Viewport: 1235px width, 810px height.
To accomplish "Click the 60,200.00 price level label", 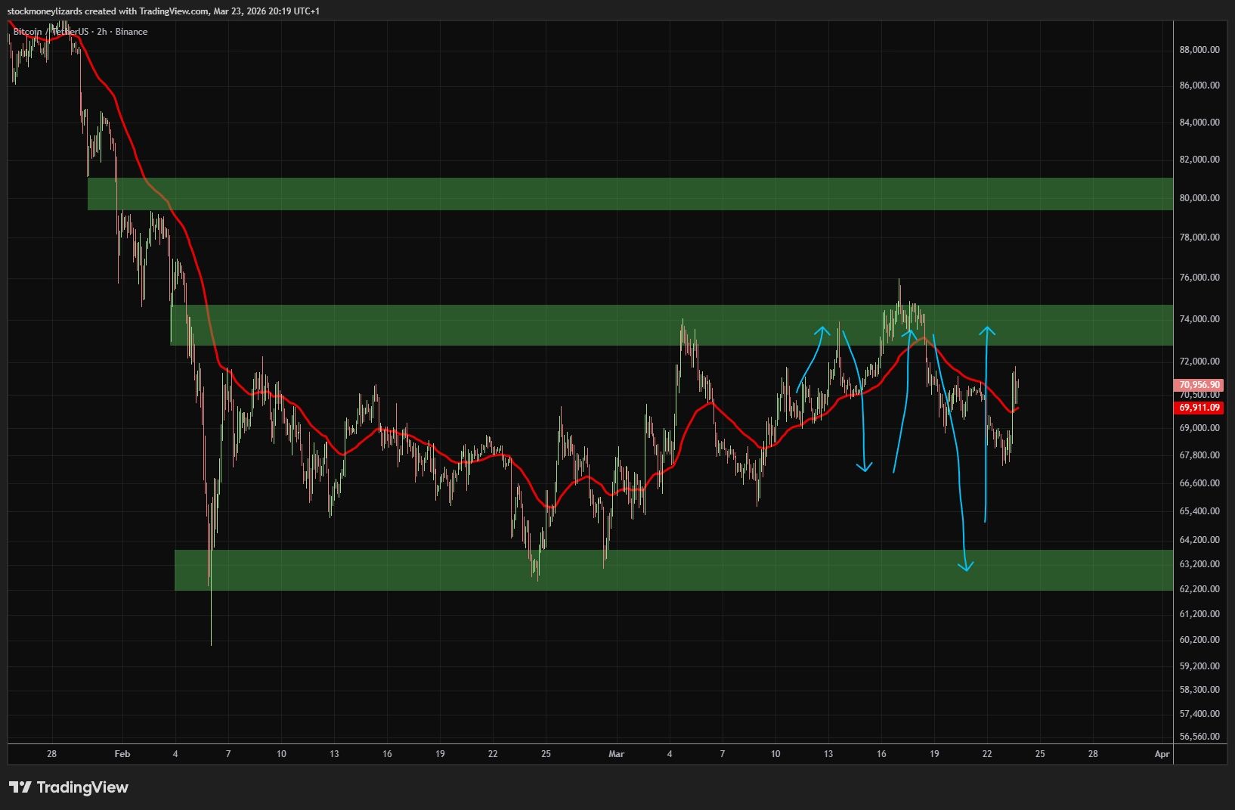I will click(x=1199, y=640).
